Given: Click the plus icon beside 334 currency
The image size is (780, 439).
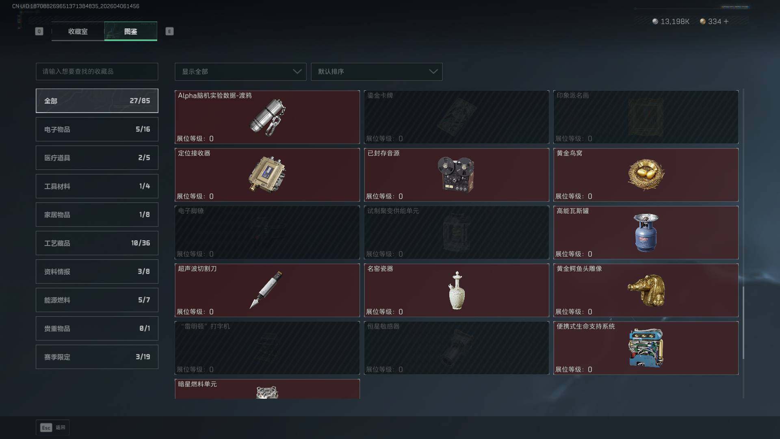Looking at the screenshot, I should pyautogui.click(x=726, y=21).
